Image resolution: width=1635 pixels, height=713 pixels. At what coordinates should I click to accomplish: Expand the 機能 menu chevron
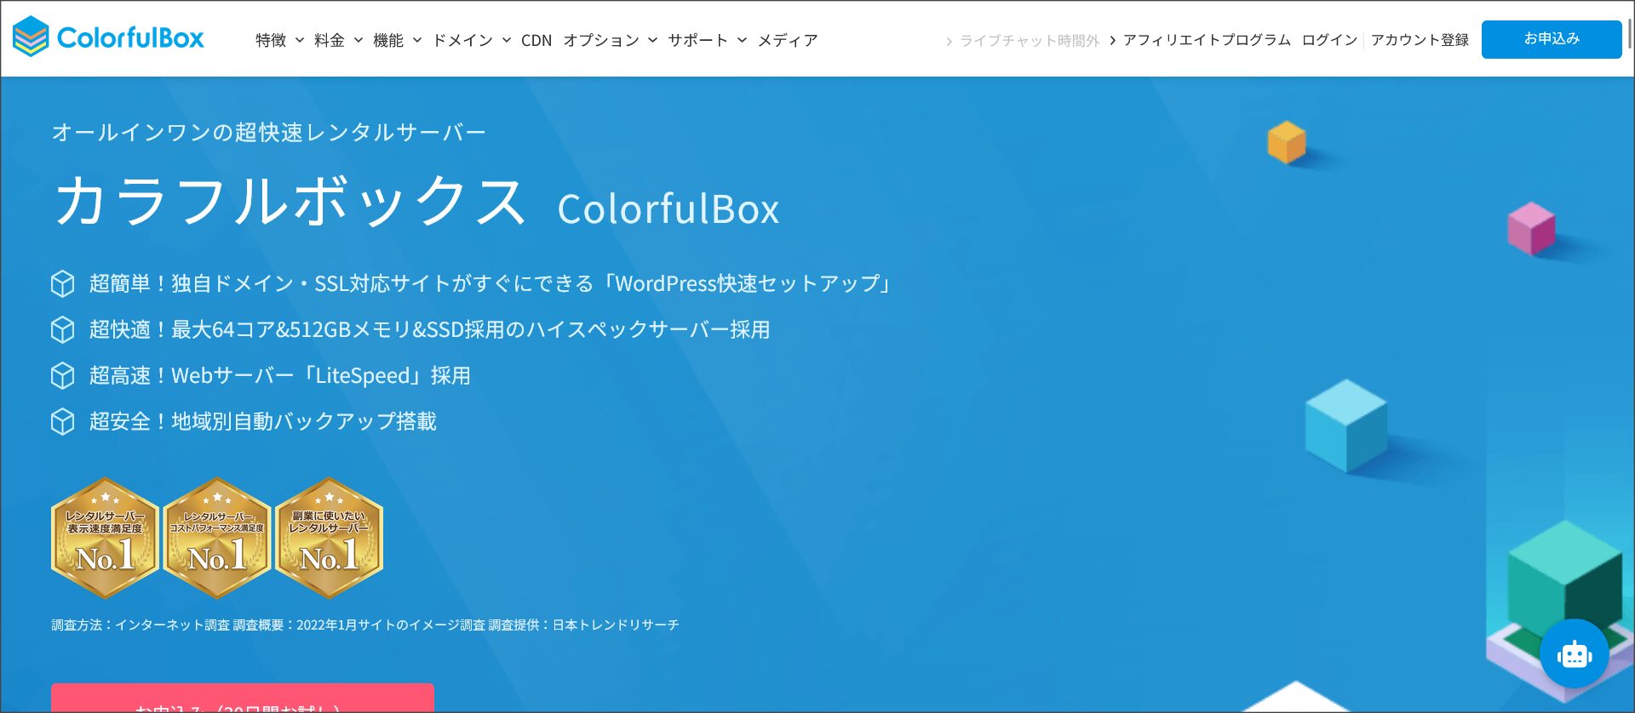pyautogui.click(x=417, y=40)
